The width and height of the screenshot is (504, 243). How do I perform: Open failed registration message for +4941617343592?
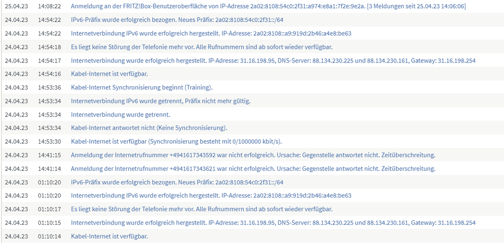253,155
